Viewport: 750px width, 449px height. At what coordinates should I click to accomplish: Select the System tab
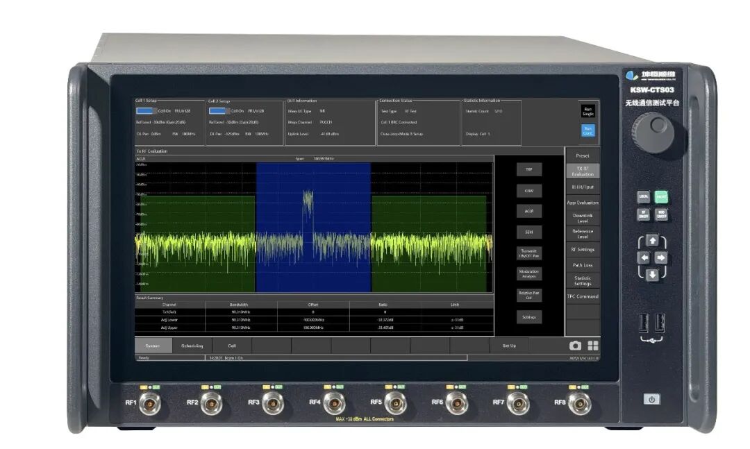pos(153,346)
